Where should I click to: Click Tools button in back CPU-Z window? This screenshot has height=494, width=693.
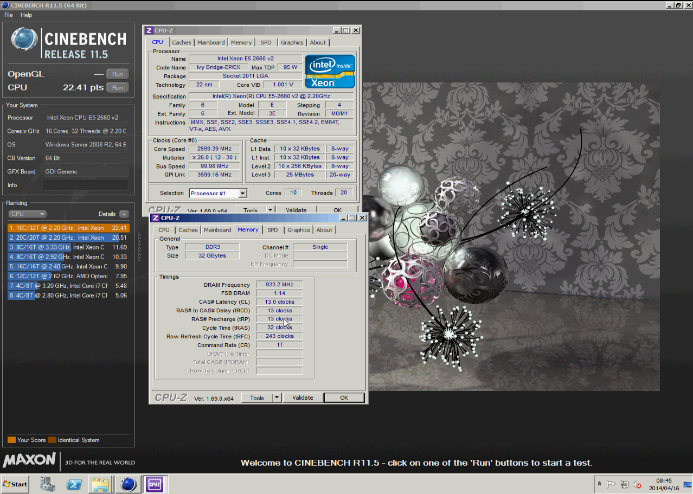click(251, 210)
